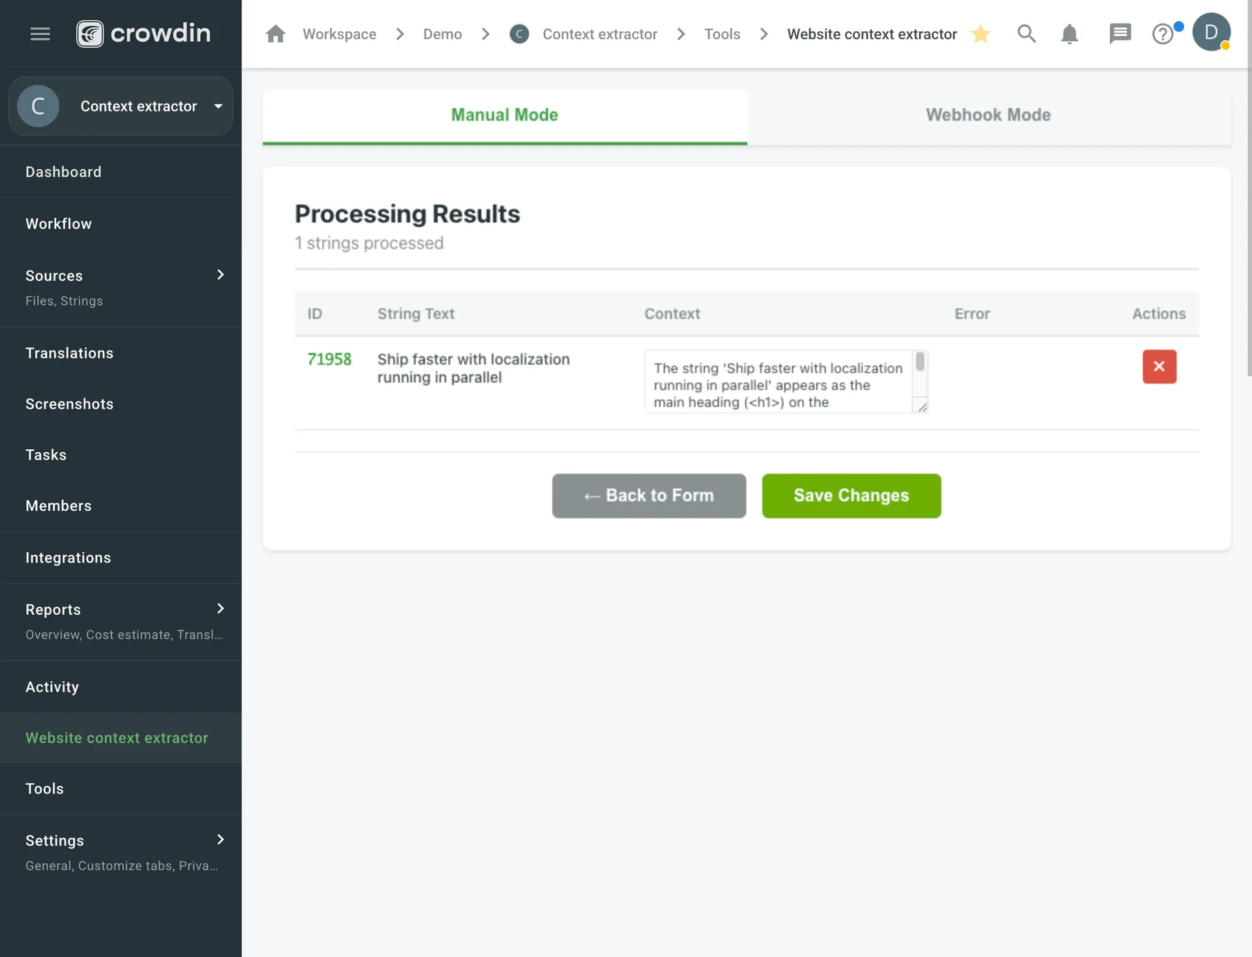This screenshot has height=957, width=1252.
Task: Open the Screenshots sidebar section
Action: pyautogui.click(x=69, y=404)
